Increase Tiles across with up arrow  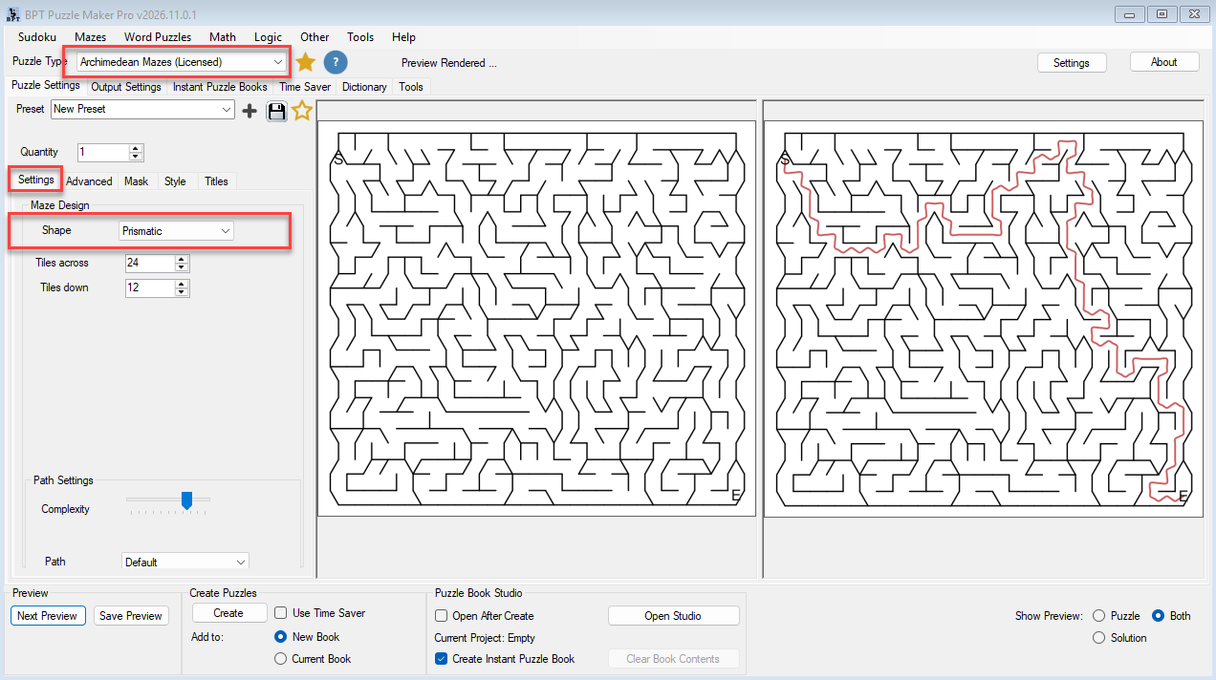pos(182,259)
